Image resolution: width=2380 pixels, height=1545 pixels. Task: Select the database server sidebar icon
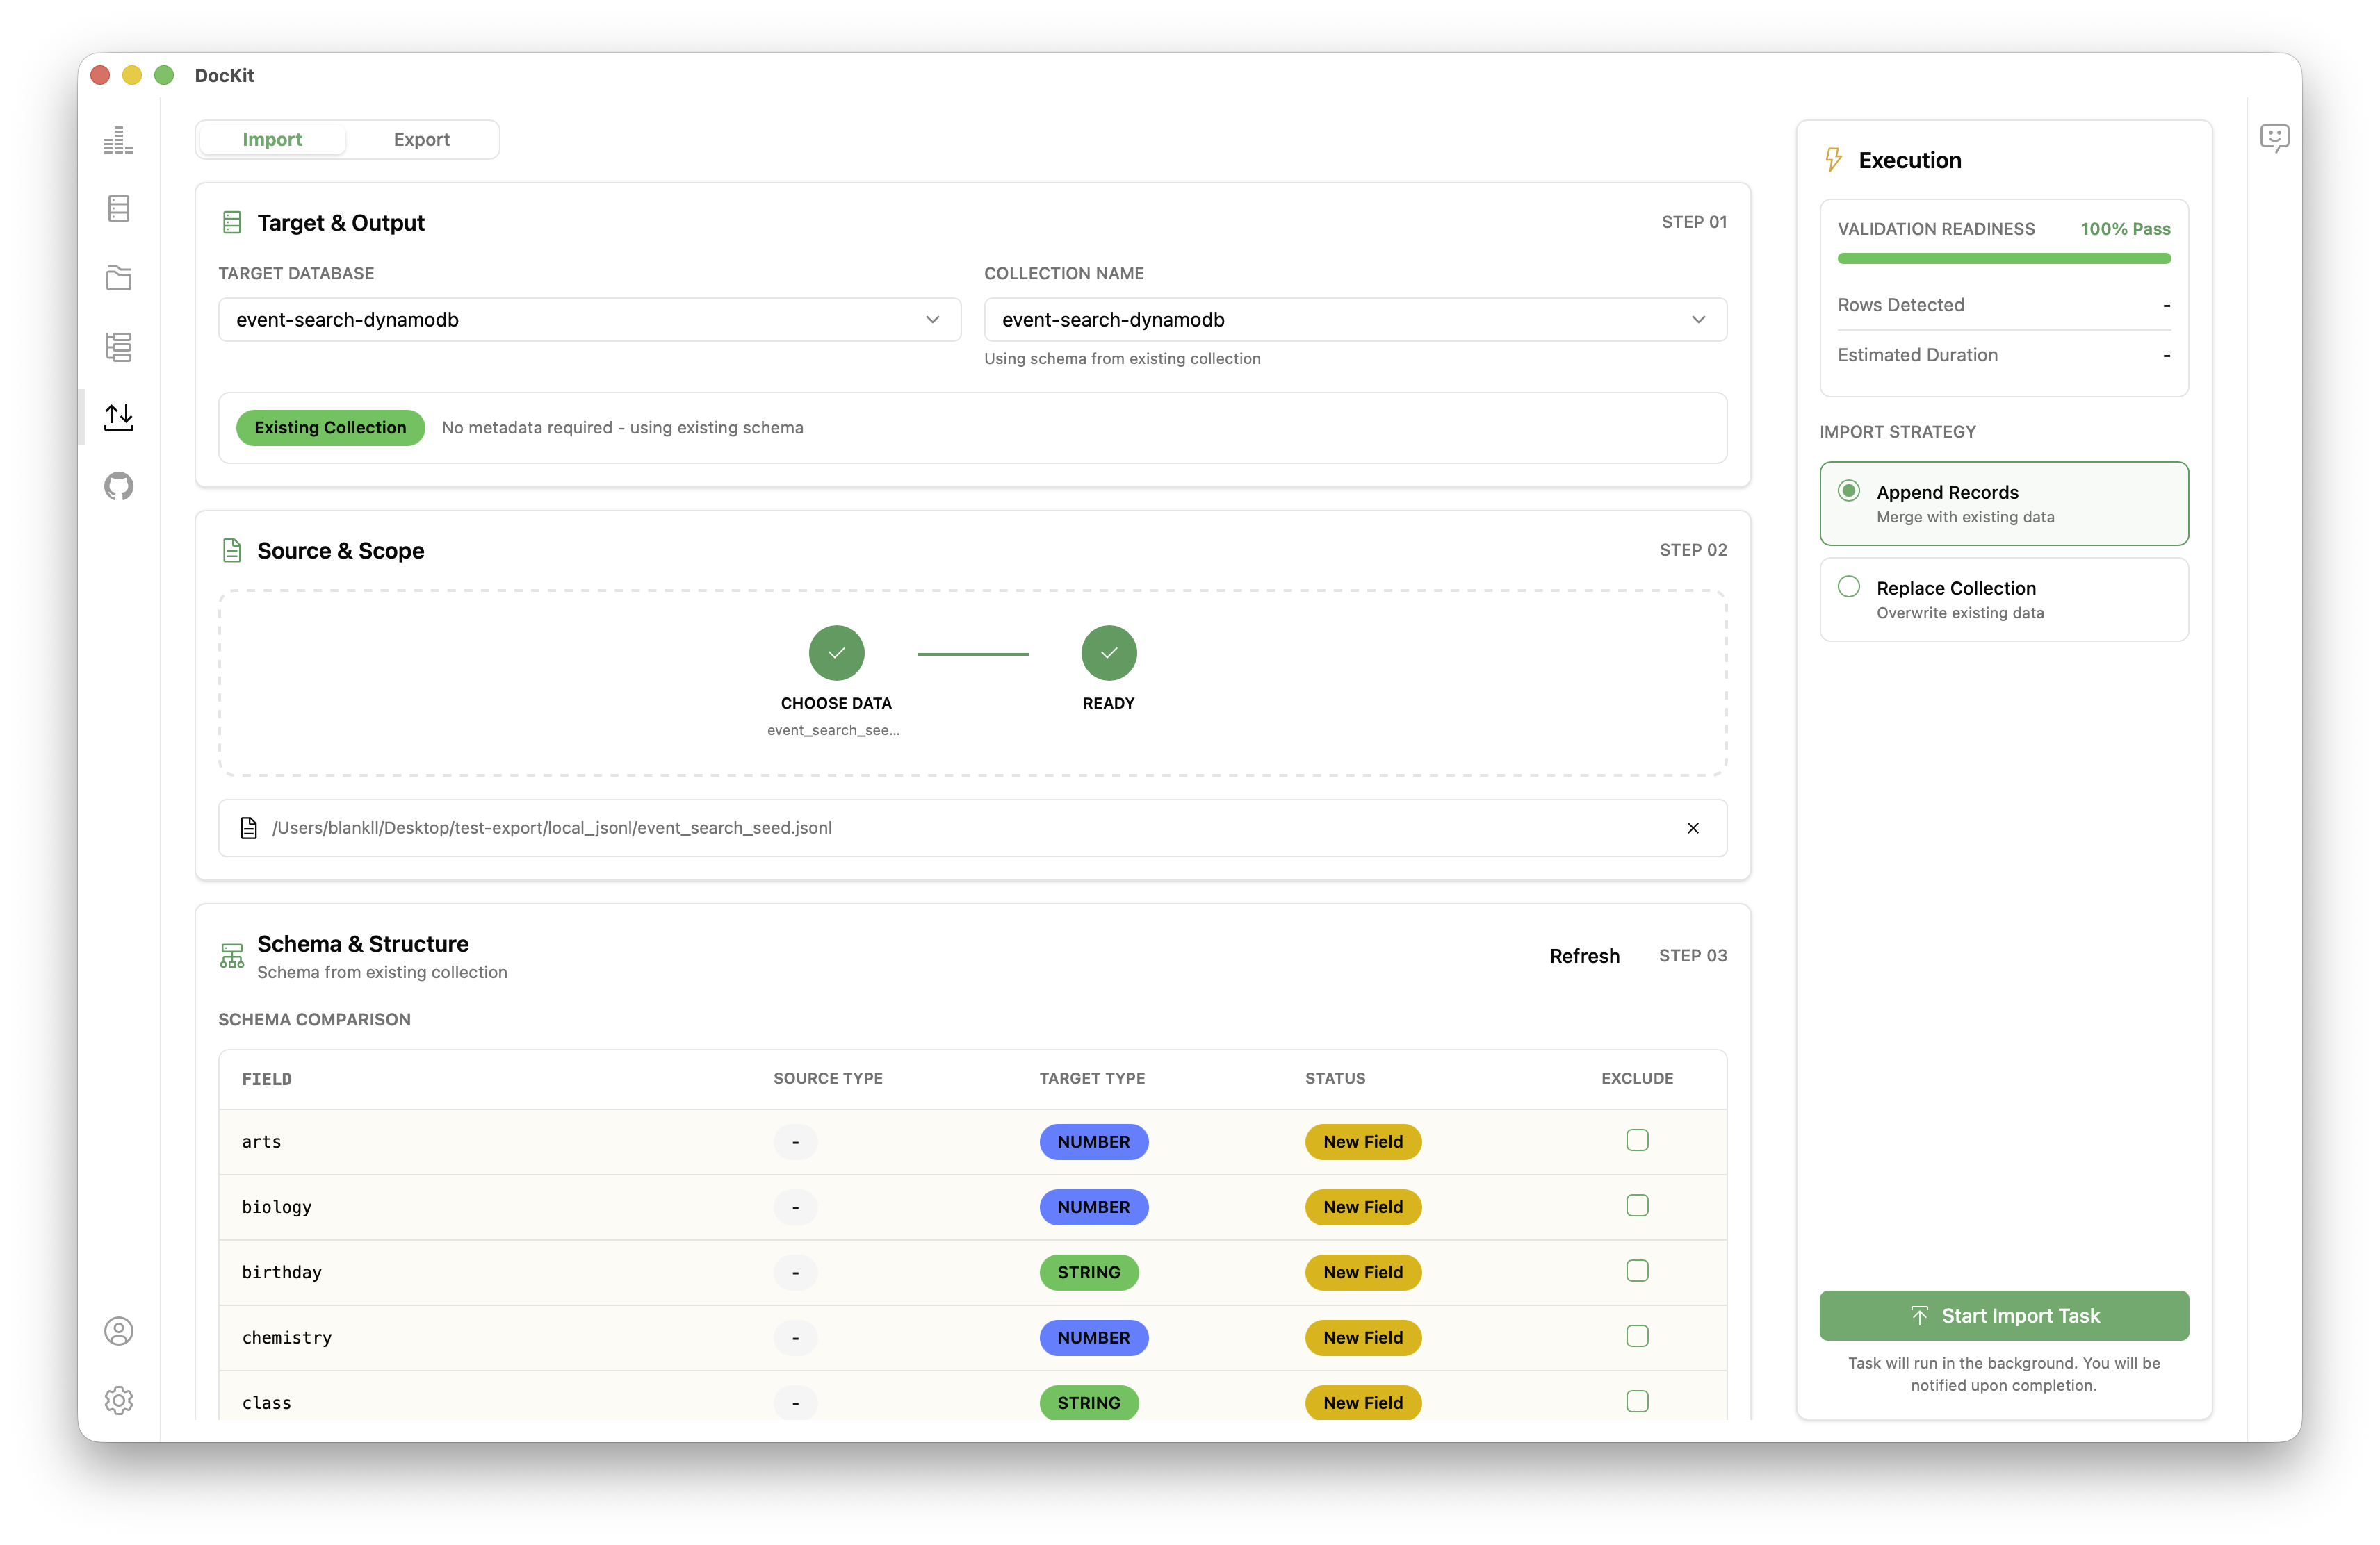(x=118, y=208)
